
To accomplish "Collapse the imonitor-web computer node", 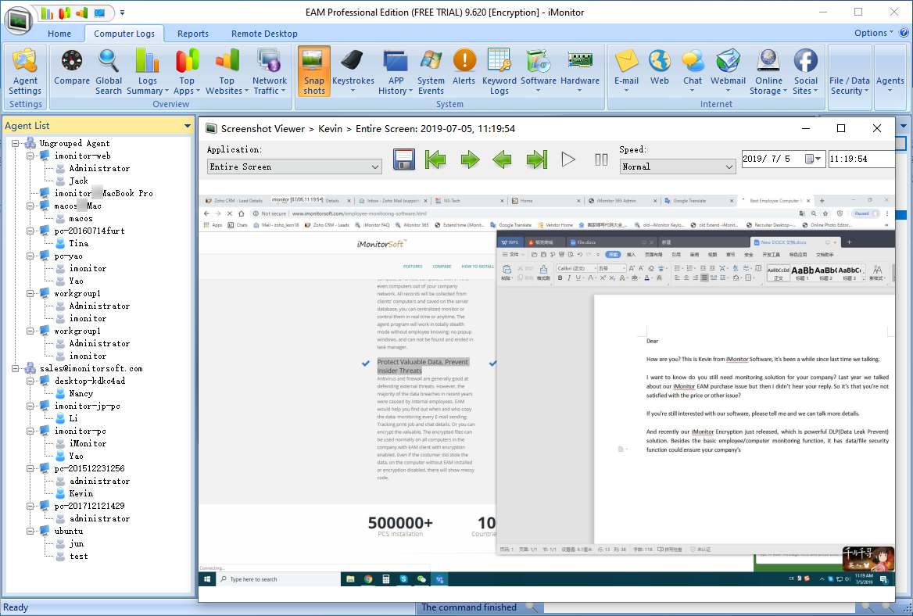I will 30,156.
